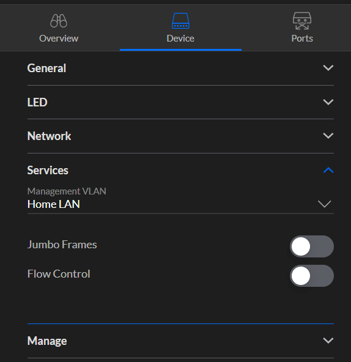Click the LED section heading

tap(37, 102)
